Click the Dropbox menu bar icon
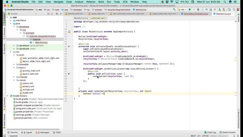243x137 pixels. click(167, 2)
